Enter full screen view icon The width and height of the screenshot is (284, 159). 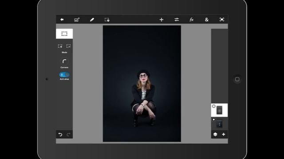point(222,19)
